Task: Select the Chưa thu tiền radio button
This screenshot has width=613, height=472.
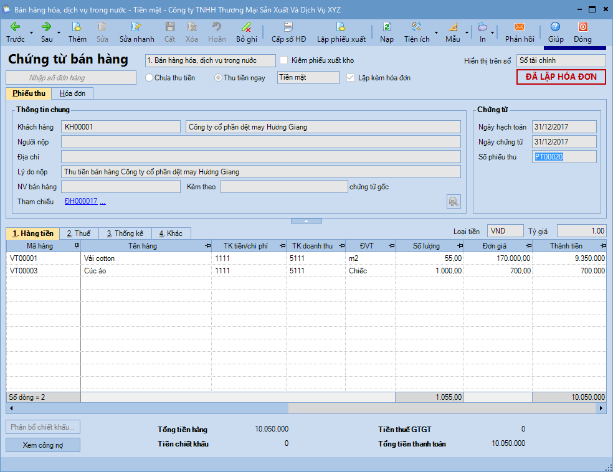Action: [x=149, y=78]
